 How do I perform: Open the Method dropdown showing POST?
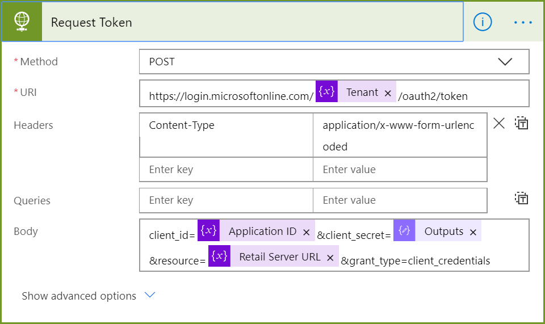tap(334, 61)
